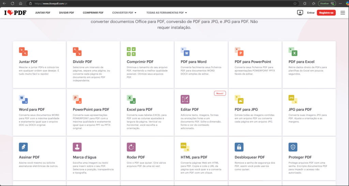Click the Juntar PDF card icon
Screen dimensions: 349x186
[23, 52]
